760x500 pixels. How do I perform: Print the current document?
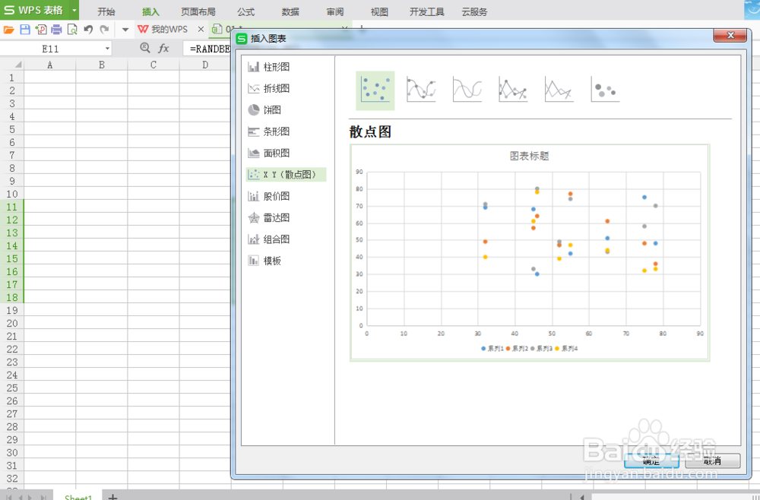click(x=56, y=29)
